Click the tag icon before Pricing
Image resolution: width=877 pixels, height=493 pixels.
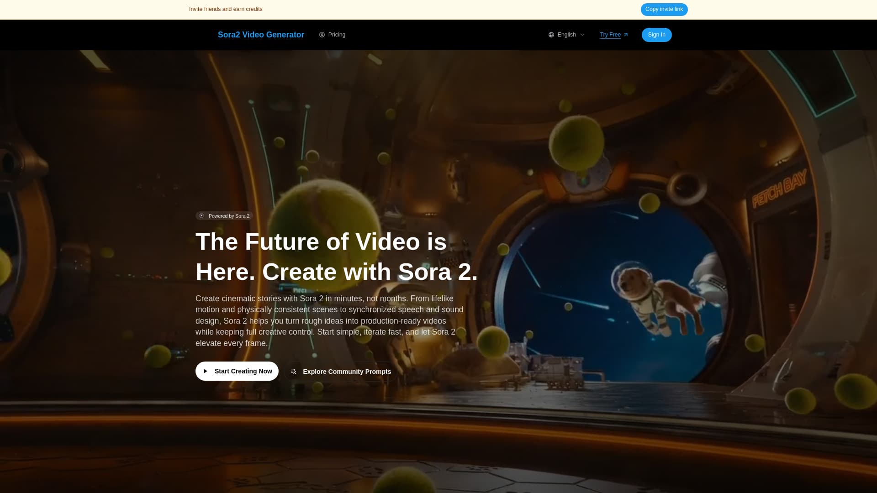click(322, 35)
